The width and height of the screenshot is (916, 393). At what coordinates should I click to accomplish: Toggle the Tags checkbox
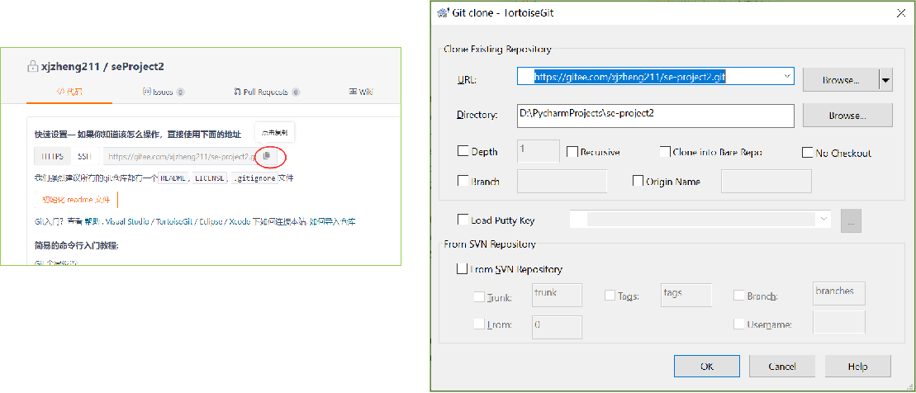(x=610, y=296)
